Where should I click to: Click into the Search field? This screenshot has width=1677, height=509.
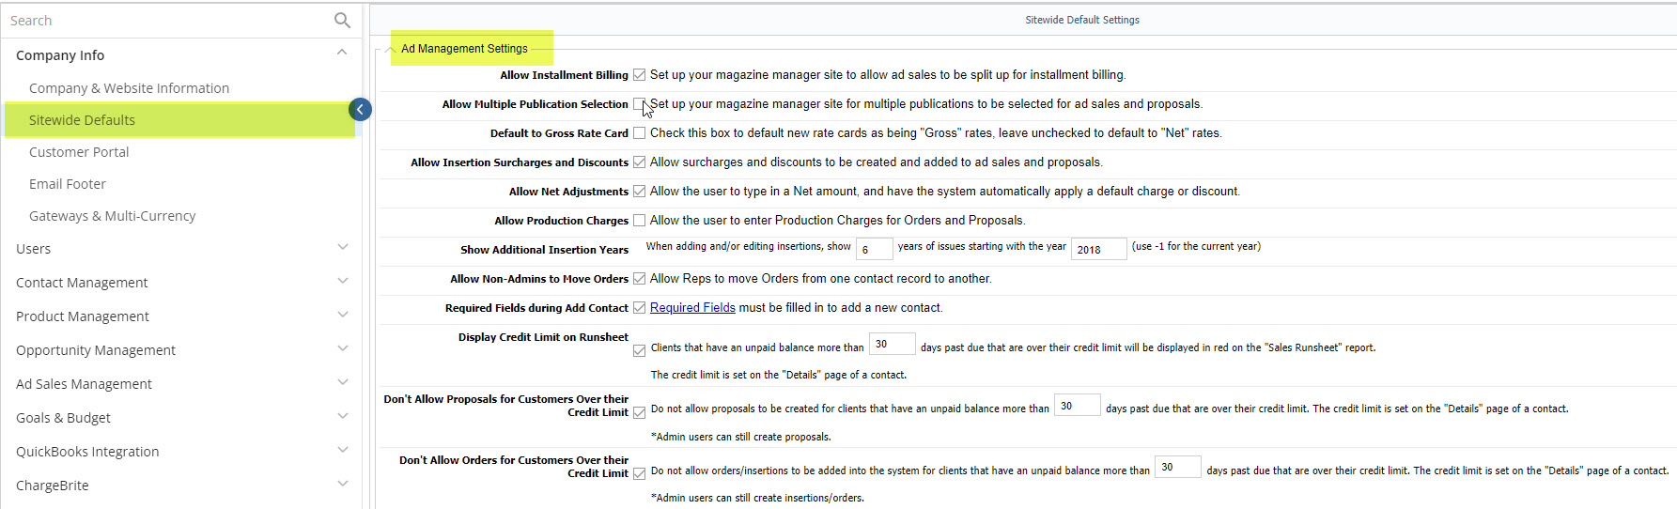tap(167, 20)
